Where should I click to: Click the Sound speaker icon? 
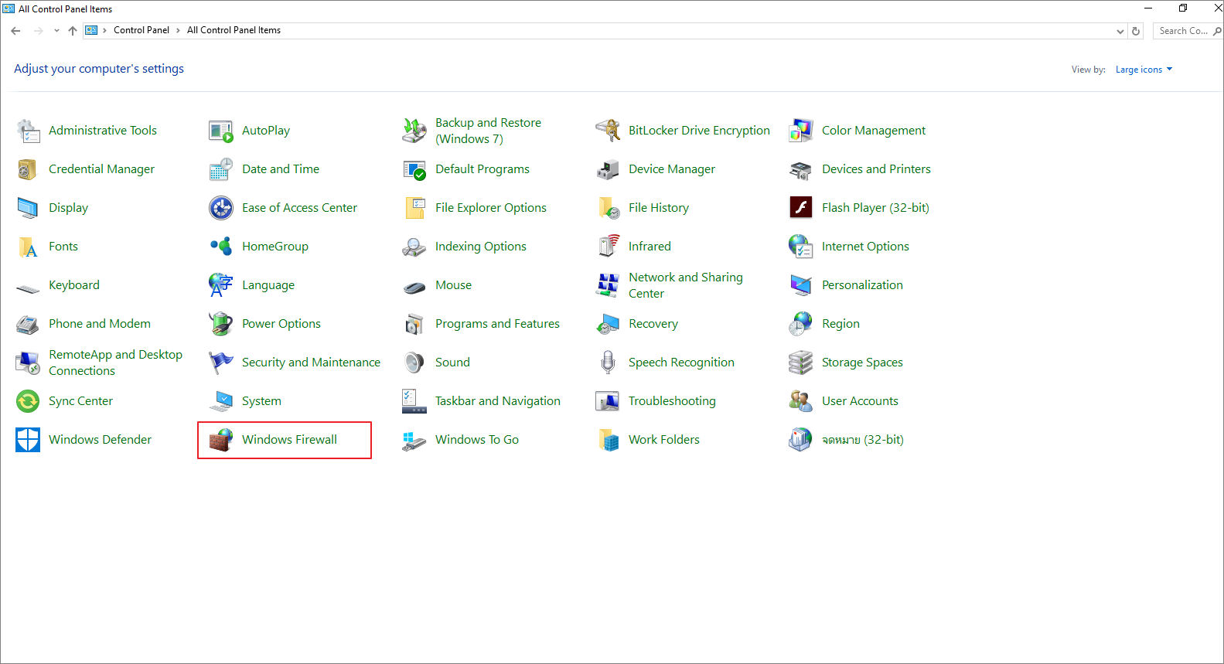[x=414, y=363]
